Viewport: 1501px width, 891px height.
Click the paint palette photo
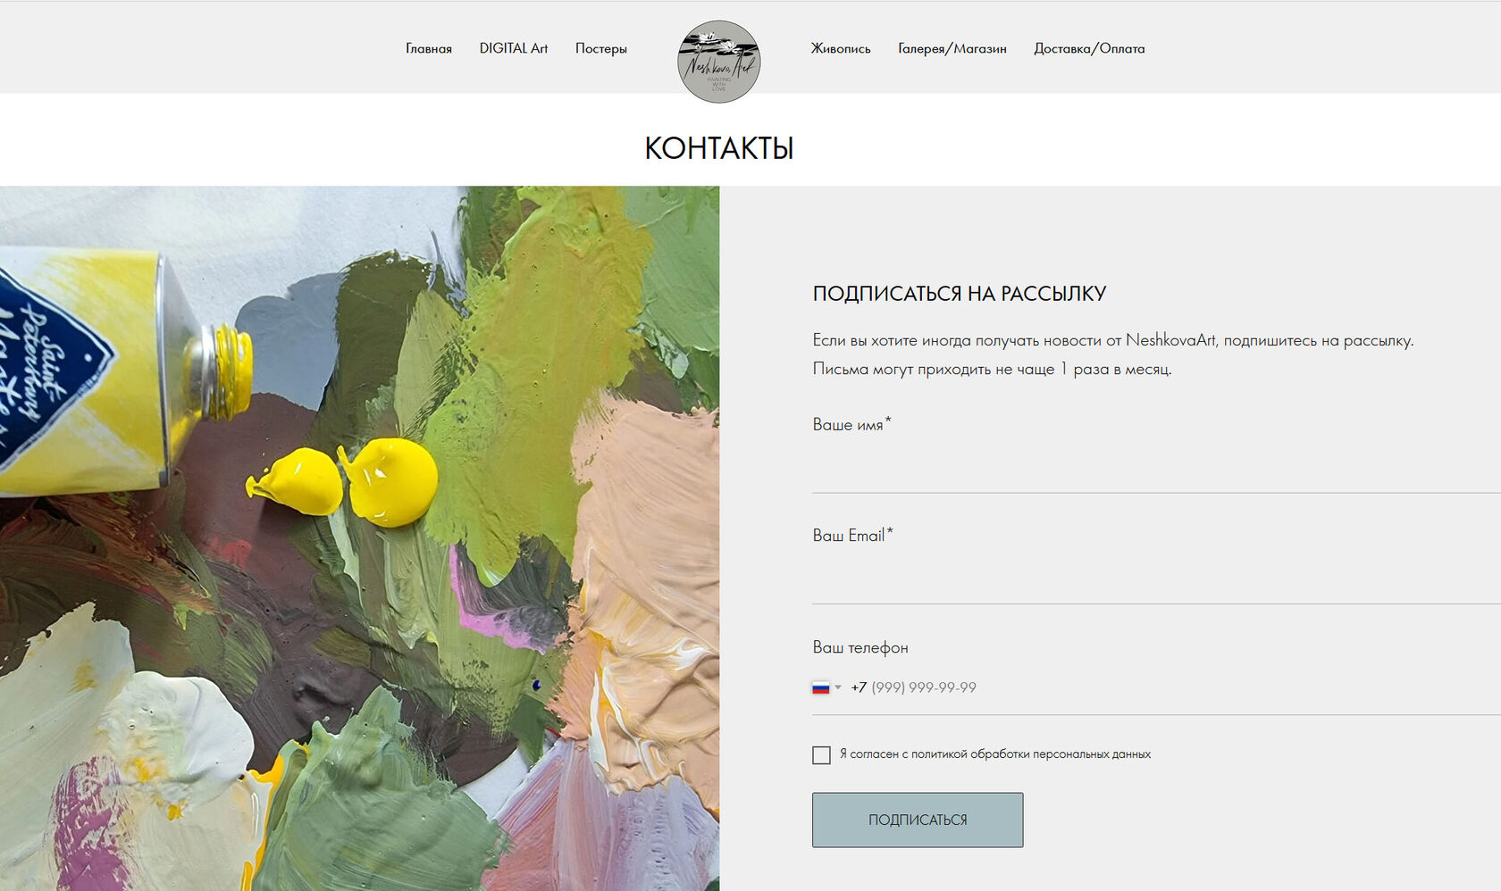point(359,538)
